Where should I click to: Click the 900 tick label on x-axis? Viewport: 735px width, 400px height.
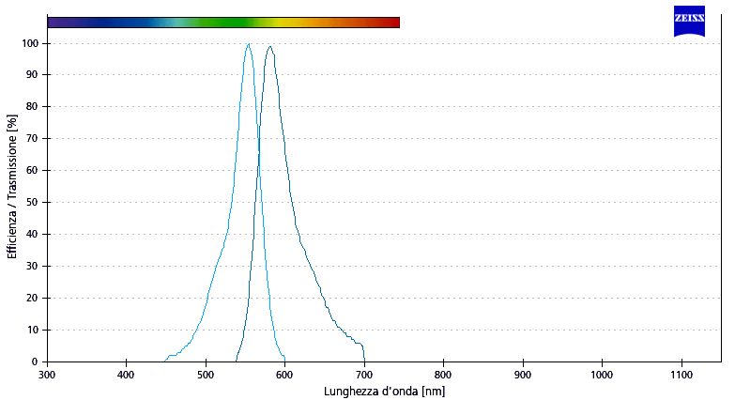pos(523,374)
